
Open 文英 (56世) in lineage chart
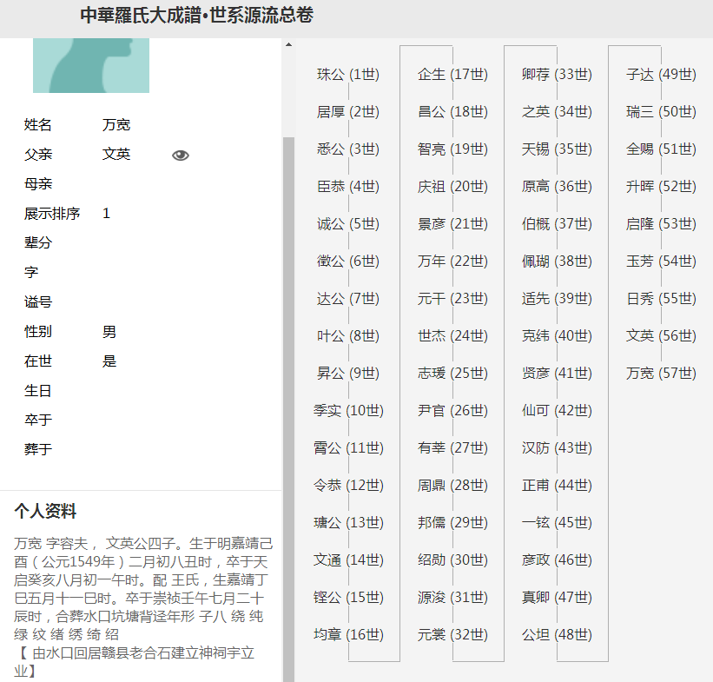coord(661,335)
